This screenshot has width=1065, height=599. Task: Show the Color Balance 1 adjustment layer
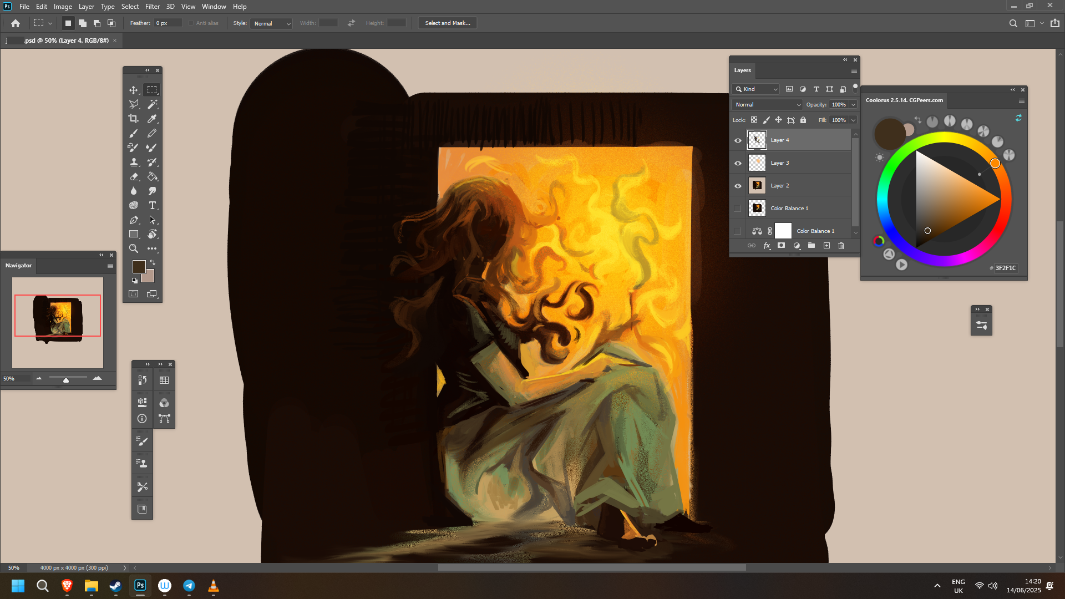pos(738,231)
